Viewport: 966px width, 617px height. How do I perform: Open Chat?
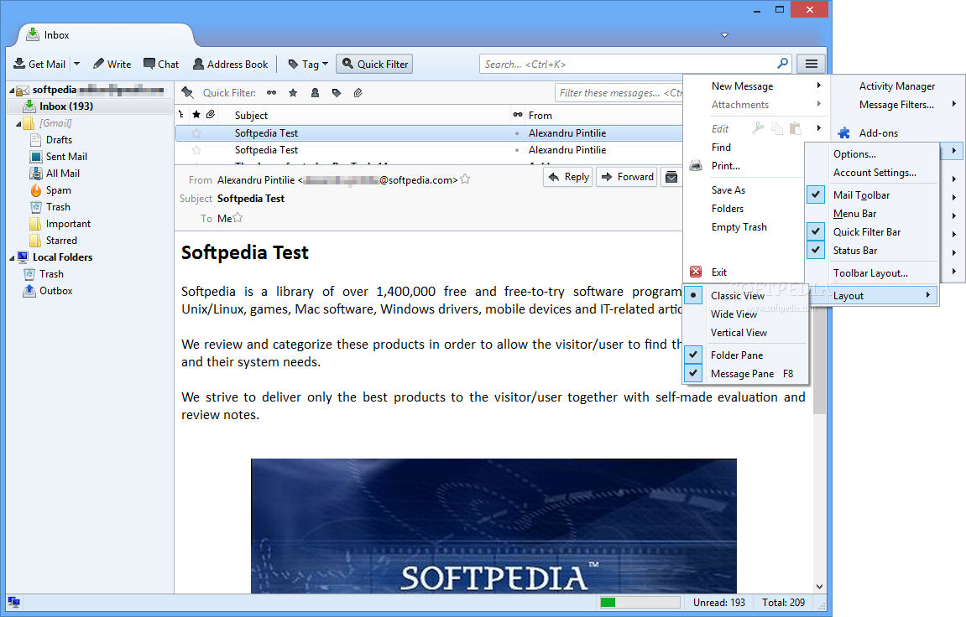point(161,64)
